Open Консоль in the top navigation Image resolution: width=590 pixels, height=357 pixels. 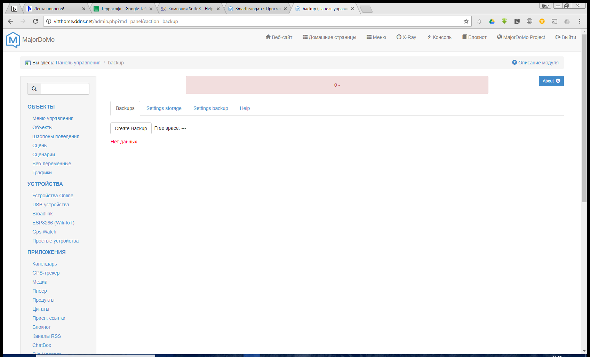click(x=439, y=37)
